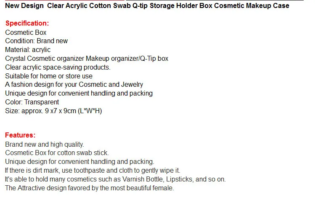Screen dimensions: 315x197
Task: Click the red Features heading
Action: 20,135
